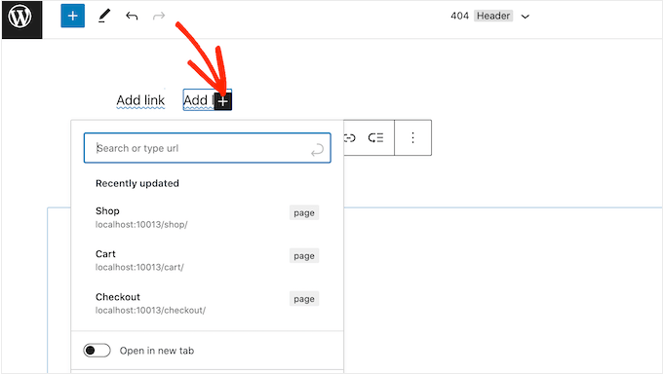Screen dimensions: 663x374
Task: Click the Recently updated heading text
Action: click(x=137, y=183)
